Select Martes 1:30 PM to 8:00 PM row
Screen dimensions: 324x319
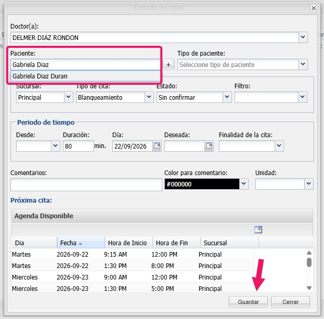click(x=133, y=265)
